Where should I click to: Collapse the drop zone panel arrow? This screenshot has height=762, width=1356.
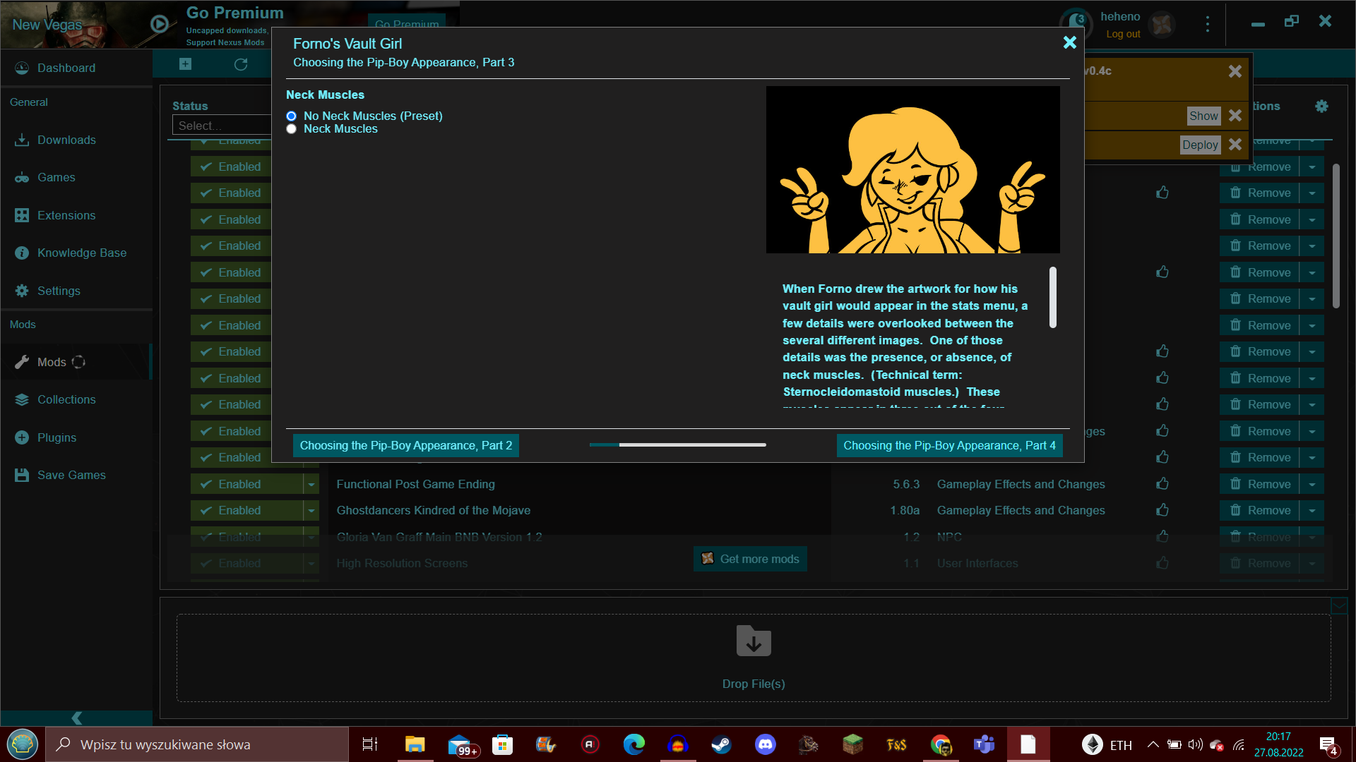click(1339, 605)
